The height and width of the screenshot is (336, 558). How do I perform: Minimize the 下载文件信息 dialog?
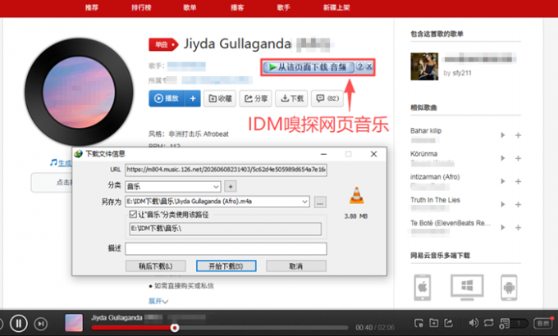pyautogui.click(x=323, y=154)
